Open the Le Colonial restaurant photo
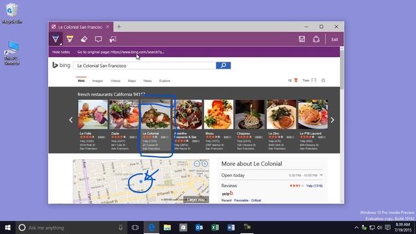Viewport: 416px width, 234px height. click(x=156, y=114)
